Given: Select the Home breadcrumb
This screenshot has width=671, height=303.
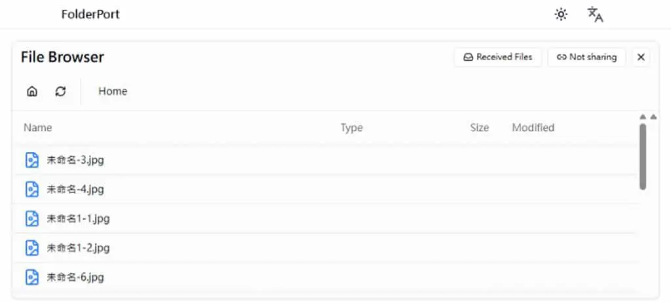Looking at the screenshot, I should 113,91.
